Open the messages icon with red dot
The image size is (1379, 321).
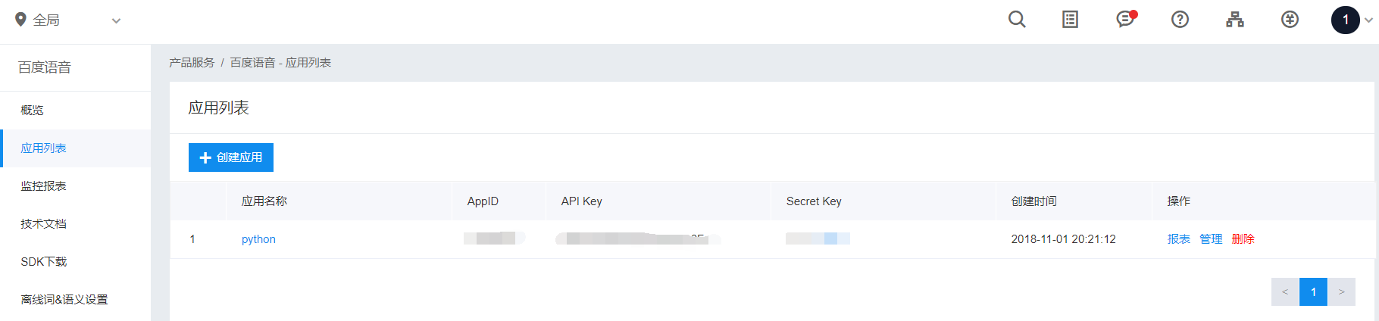[1126, 20]
